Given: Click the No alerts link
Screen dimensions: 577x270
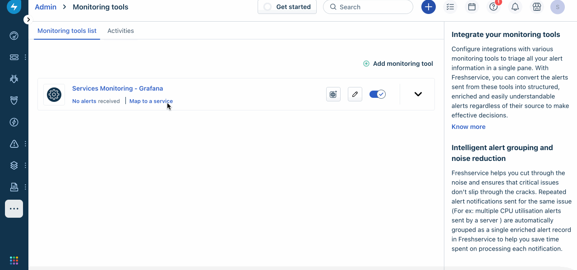Looking at the screenshot, I should (84, 101).
